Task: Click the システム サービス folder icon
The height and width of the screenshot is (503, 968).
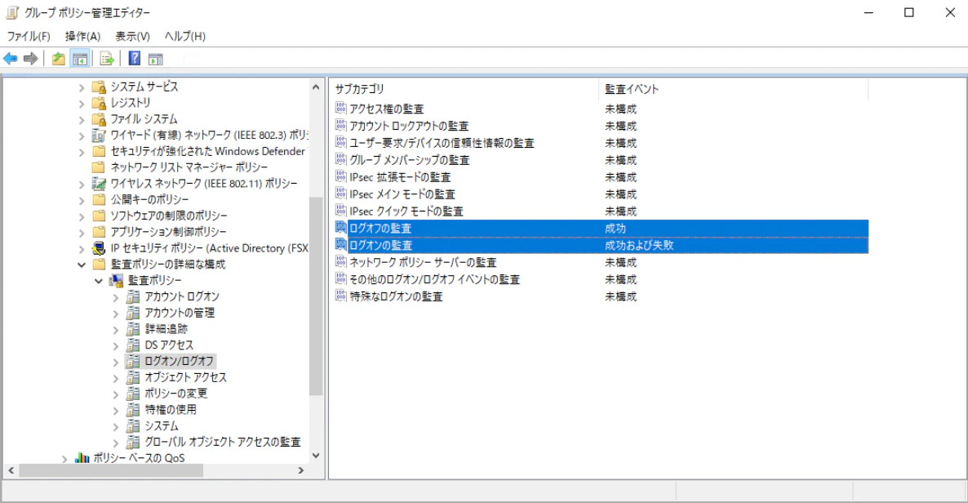Action: point(99,87)
